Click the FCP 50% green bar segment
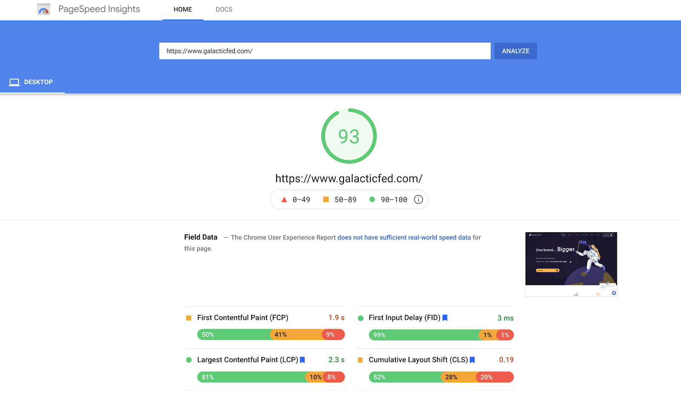This screenshot has width=681, height=402. (234, 335)
